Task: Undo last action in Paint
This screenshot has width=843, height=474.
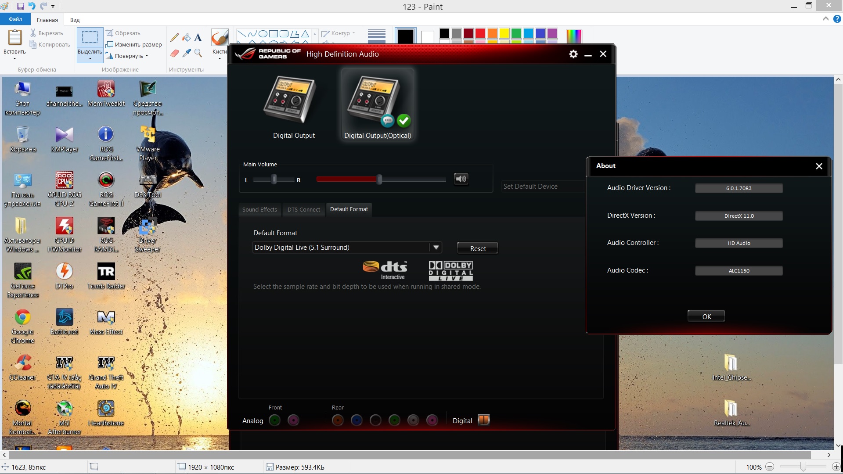Action: (32, 6)
